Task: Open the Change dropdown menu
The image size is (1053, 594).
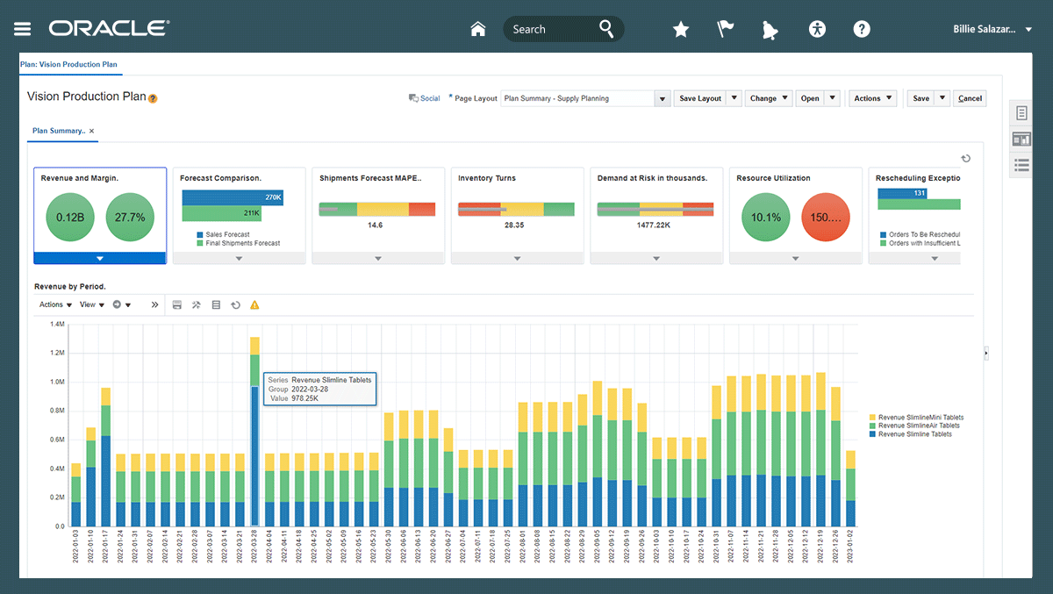Action: pyautogui.click(x=769, y=98)
